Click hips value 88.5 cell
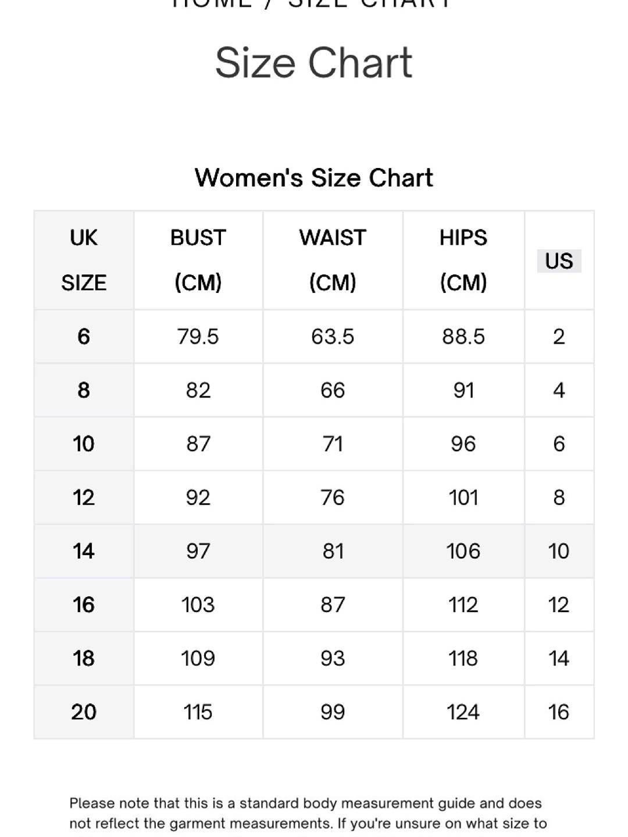This screenshot has width=628, height=837. pyautogui.click(x=463, y=337)
